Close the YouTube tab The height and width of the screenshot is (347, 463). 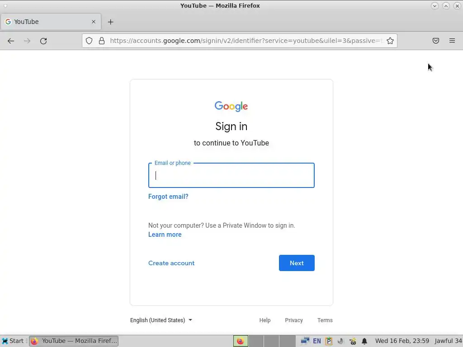pyautogui.click(x=94, y=22)
